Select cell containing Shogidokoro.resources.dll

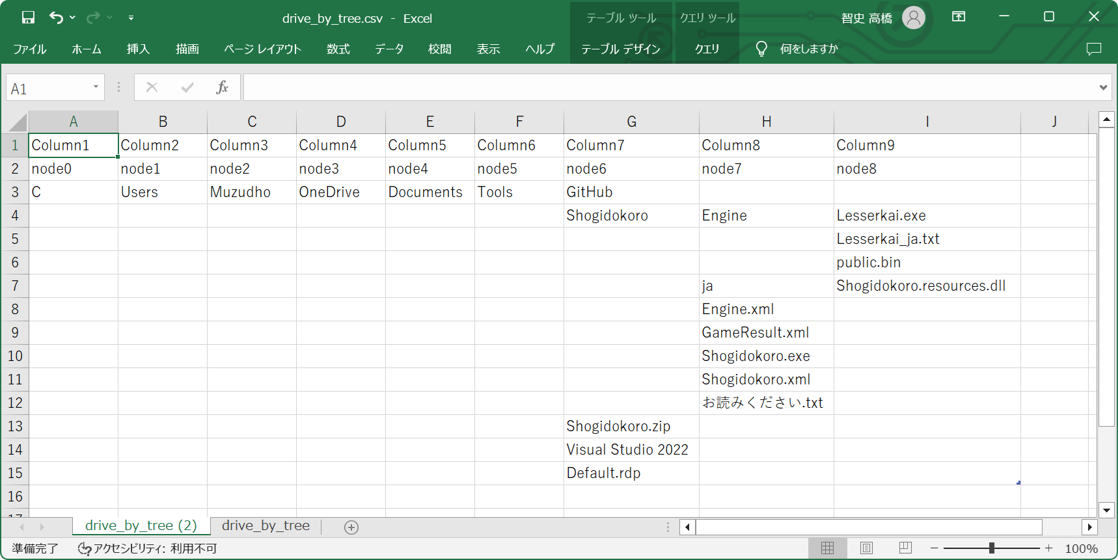[x=927, y=286]
